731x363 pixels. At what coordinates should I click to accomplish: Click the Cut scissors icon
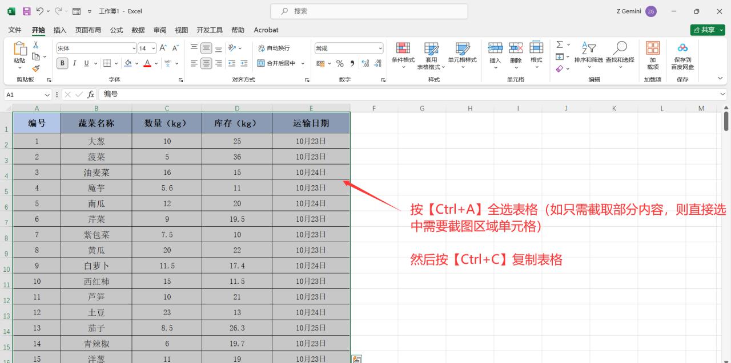(36, 45)
